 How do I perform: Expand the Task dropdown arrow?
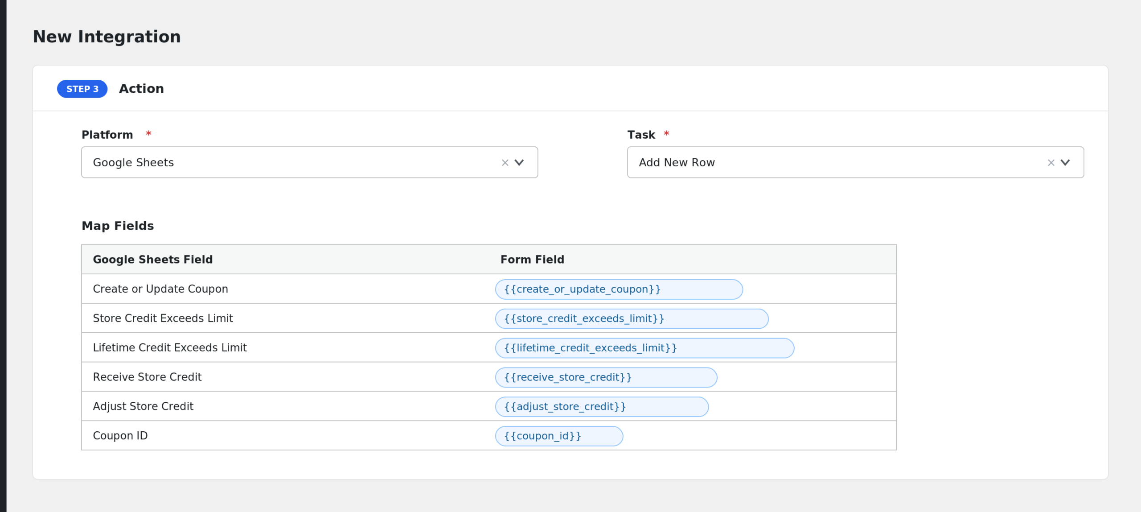point(1065,163)
